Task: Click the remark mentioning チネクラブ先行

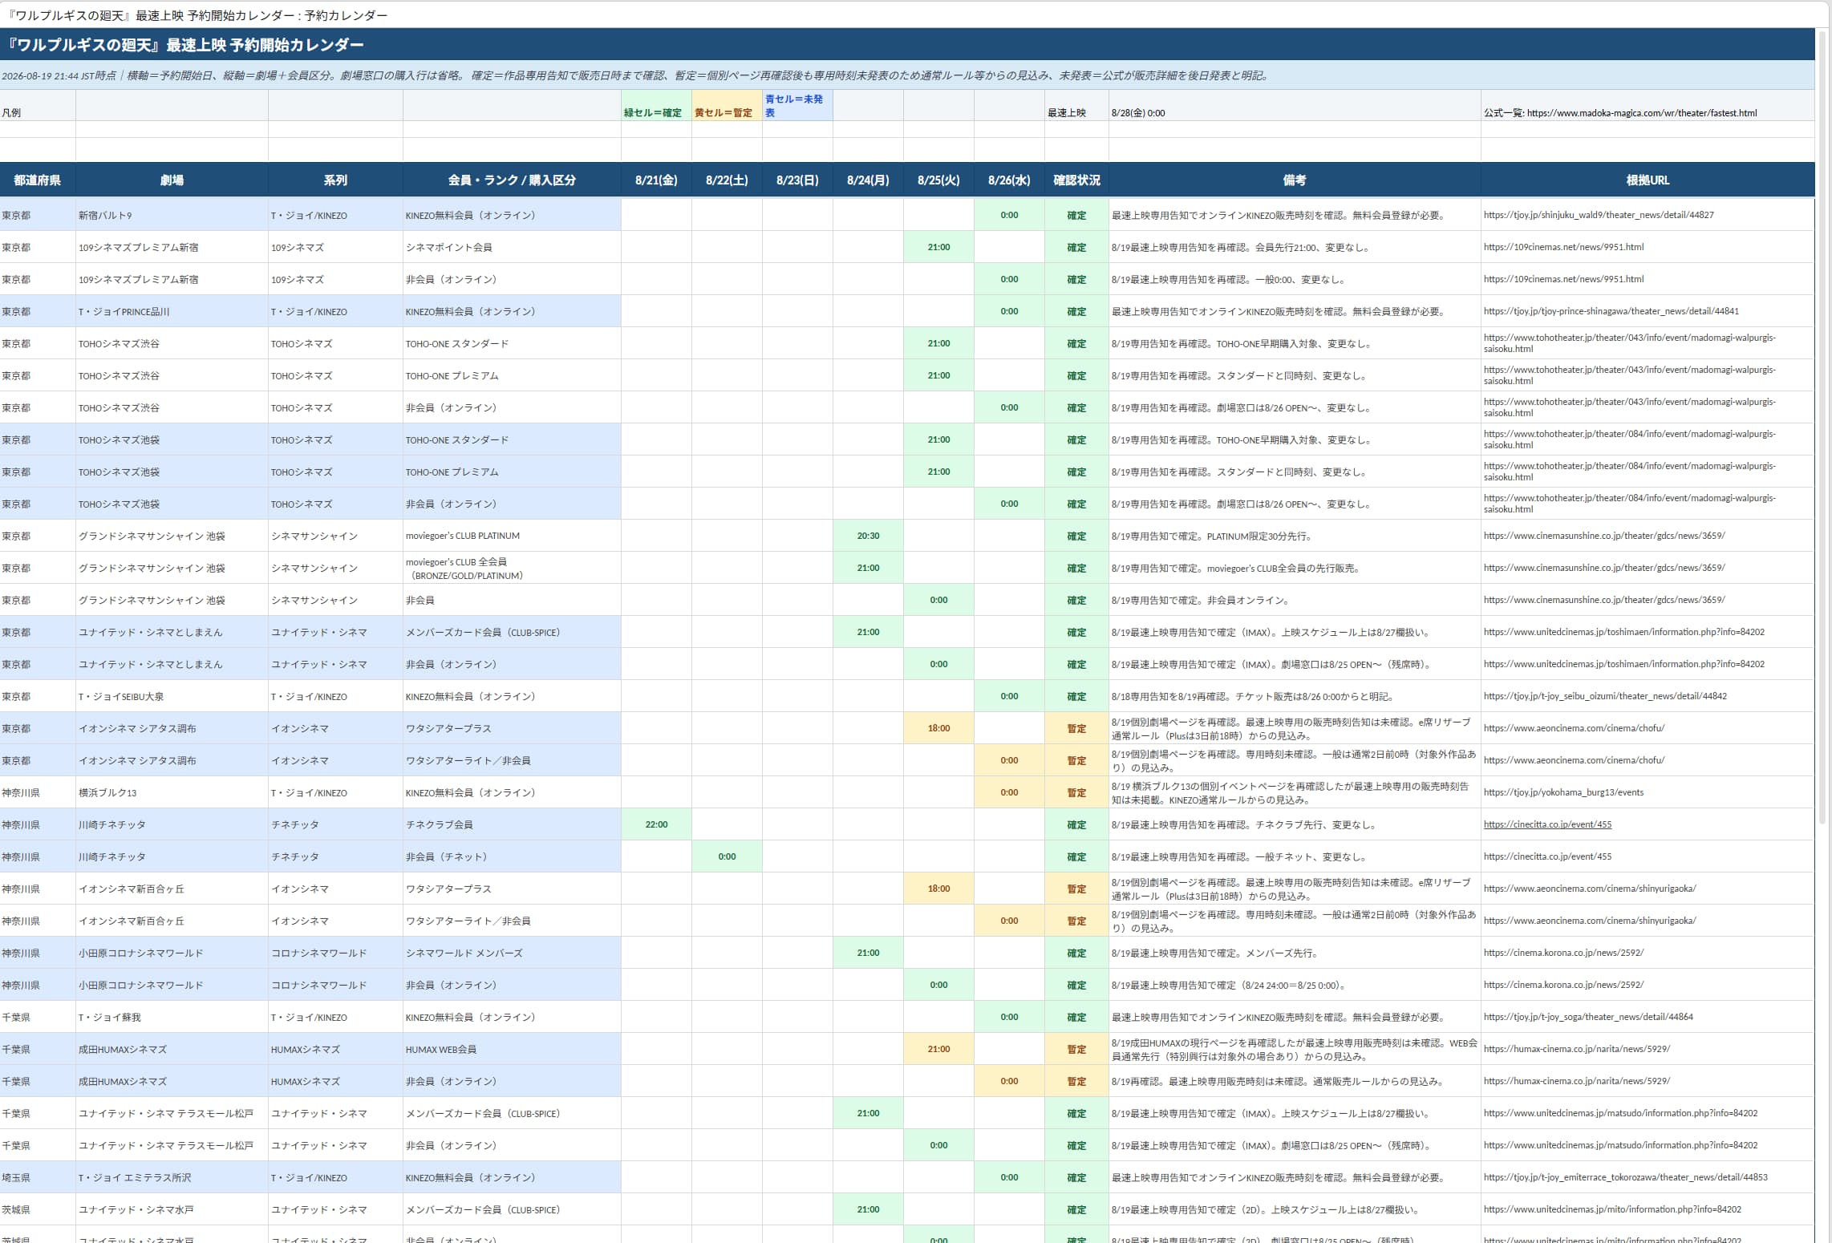Action: tap(1295, 824)
